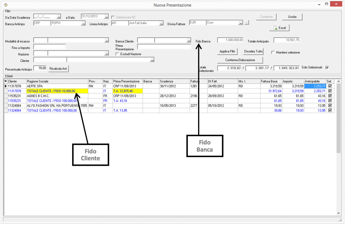Image resolution: width=345 pixels, height=225 pixels.
Task: Open the Banca Anticipo lookup list
Action: (x=83, y=24)
